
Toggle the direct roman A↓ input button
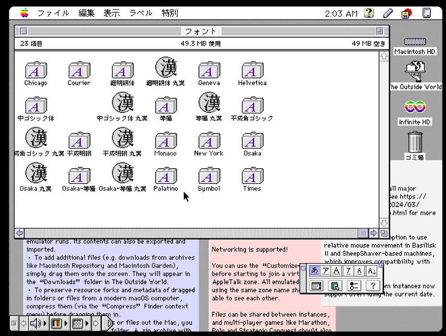tap(372, 270)
